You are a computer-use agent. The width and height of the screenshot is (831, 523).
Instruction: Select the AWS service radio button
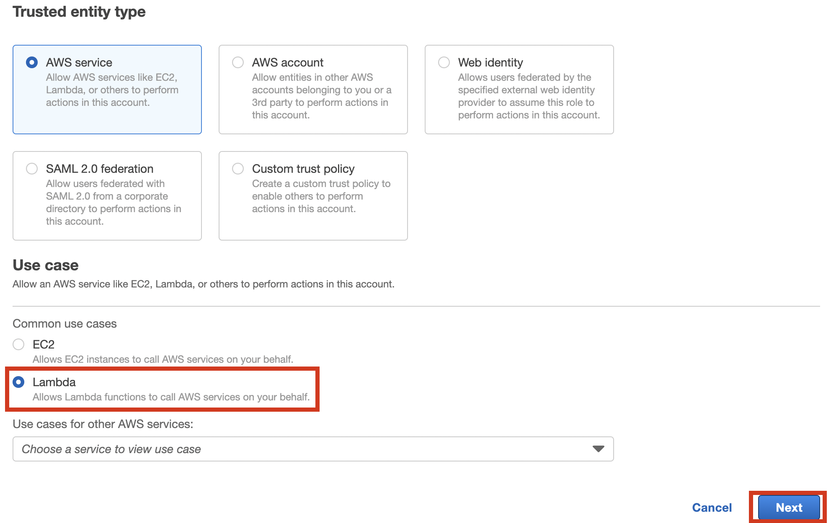coord(32,62)
